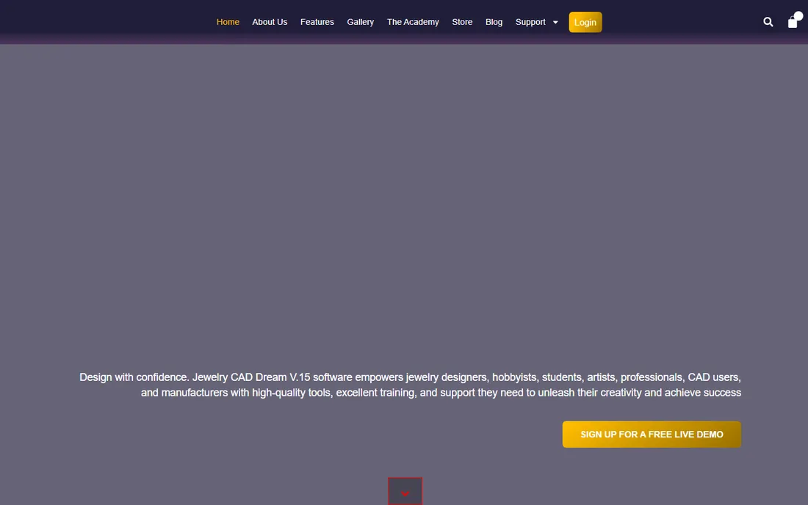Expand the Support menu dropdown arrow
Image resolution: width=808 pixels, height=505 pixels.
tap(555, 22)
